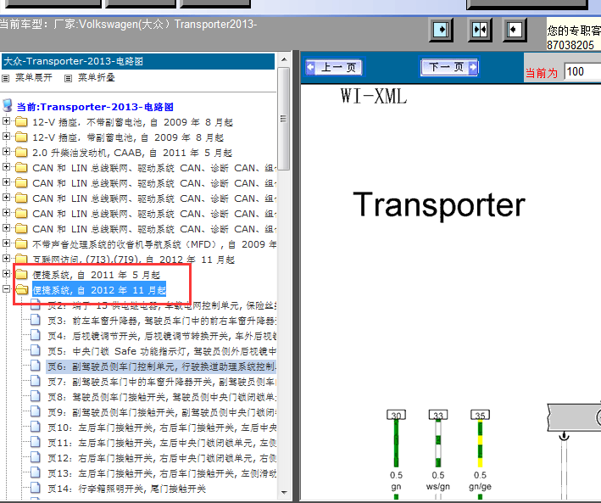The image size is (601, 503).
Task: Click document icon beside 页4
Action: click(x=36, y=335)
